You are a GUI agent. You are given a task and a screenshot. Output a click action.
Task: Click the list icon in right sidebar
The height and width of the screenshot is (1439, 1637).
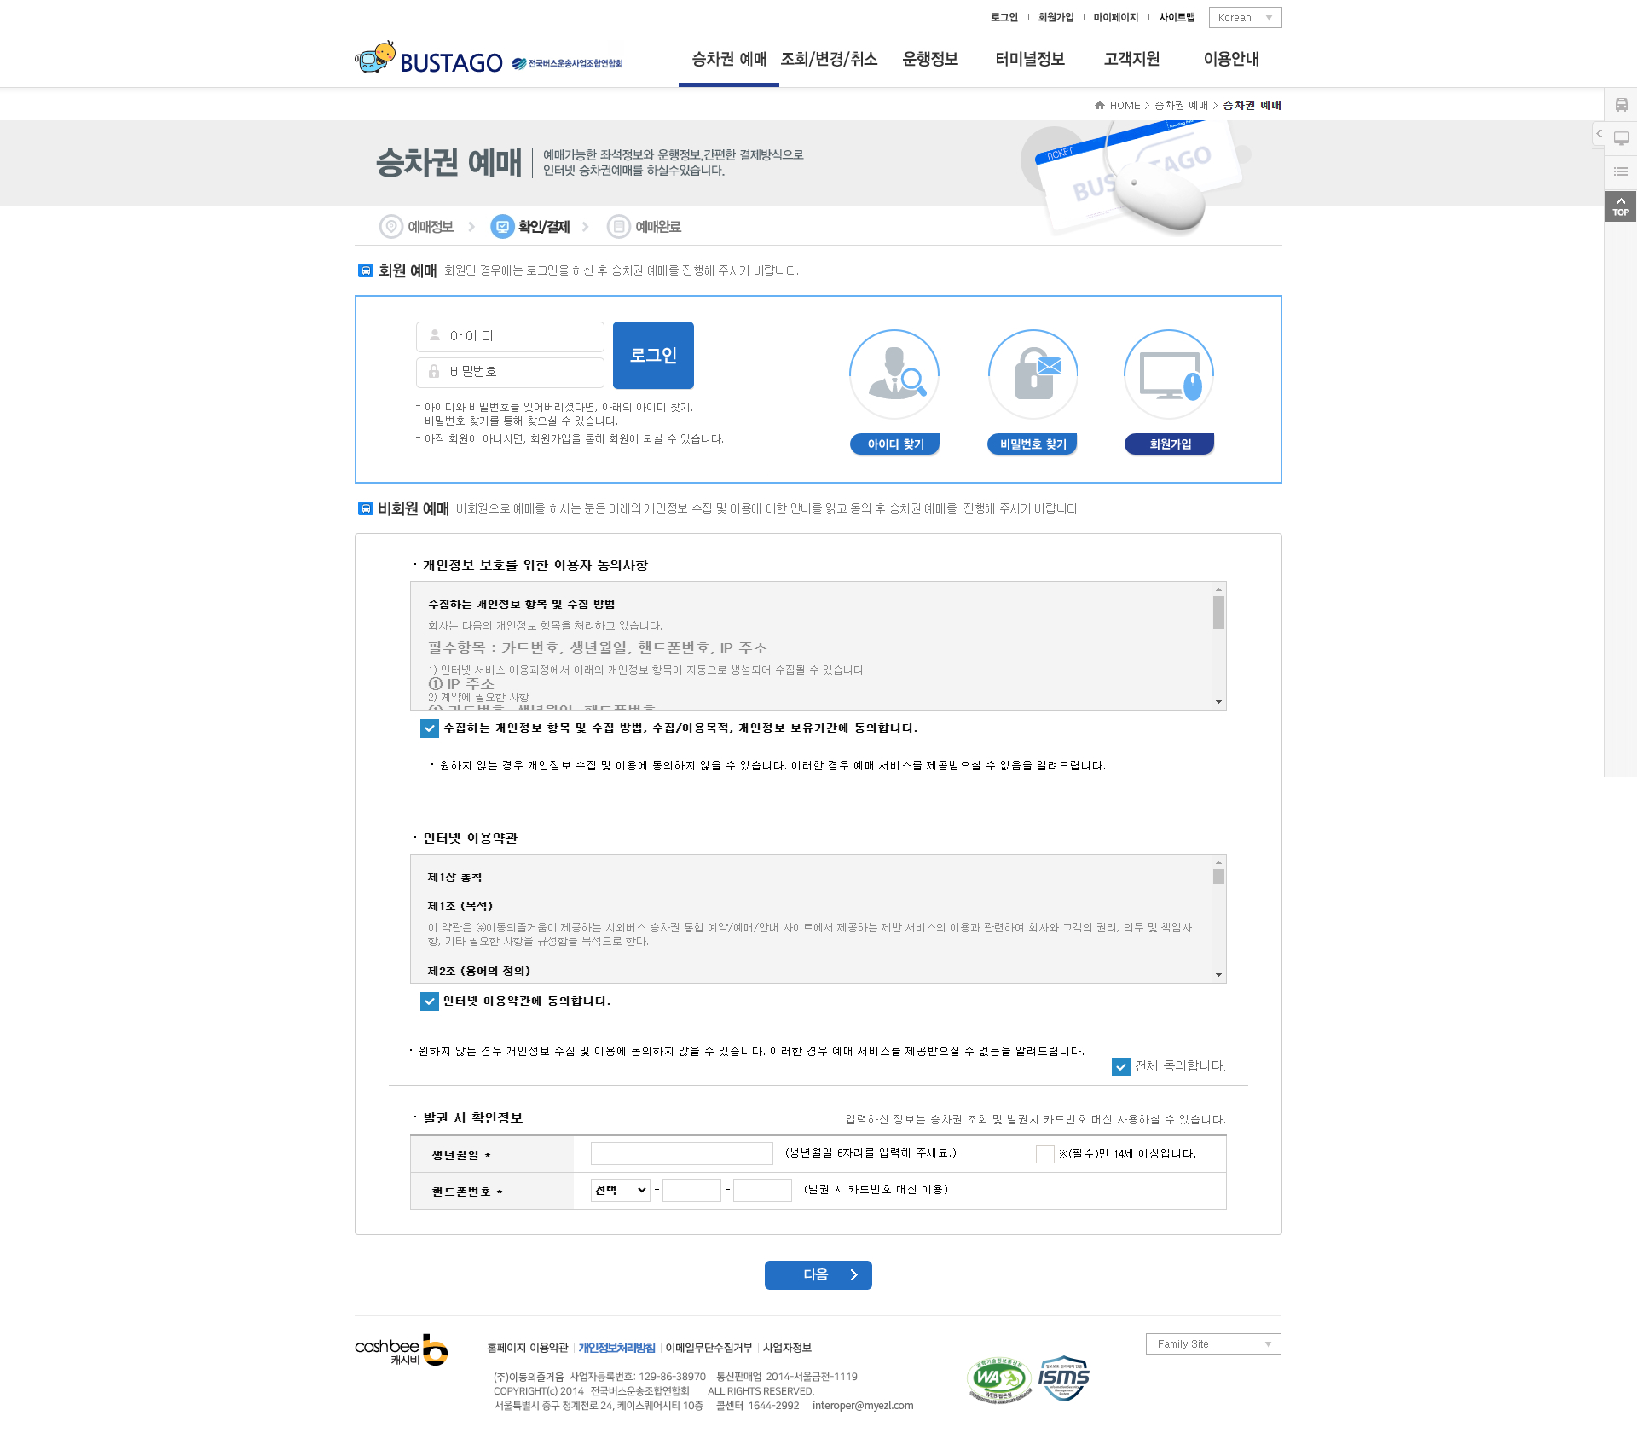[1621, 171]
